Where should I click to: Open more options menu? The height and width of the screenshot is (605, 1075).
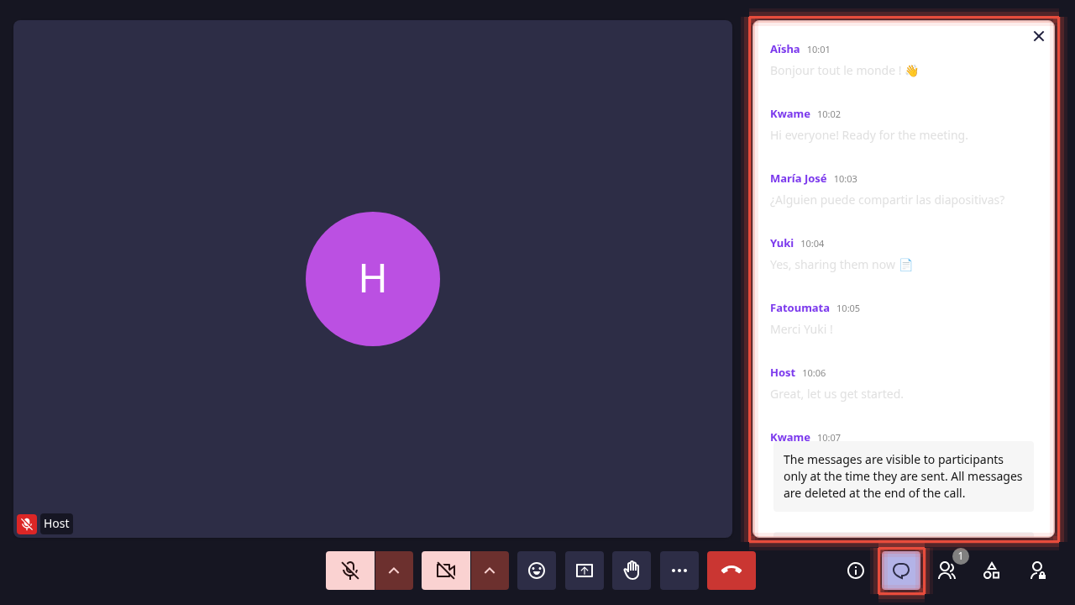679,571
